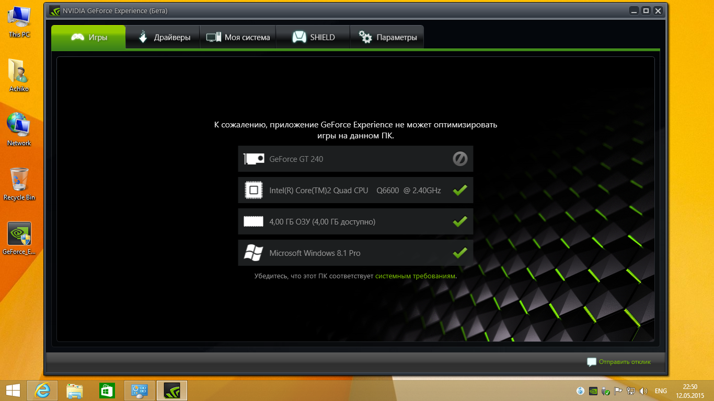The height and width of the screenshot is (401, 714).
Task: Click the NVIDIA icon in the system tray
Action: tap(593, 391)
